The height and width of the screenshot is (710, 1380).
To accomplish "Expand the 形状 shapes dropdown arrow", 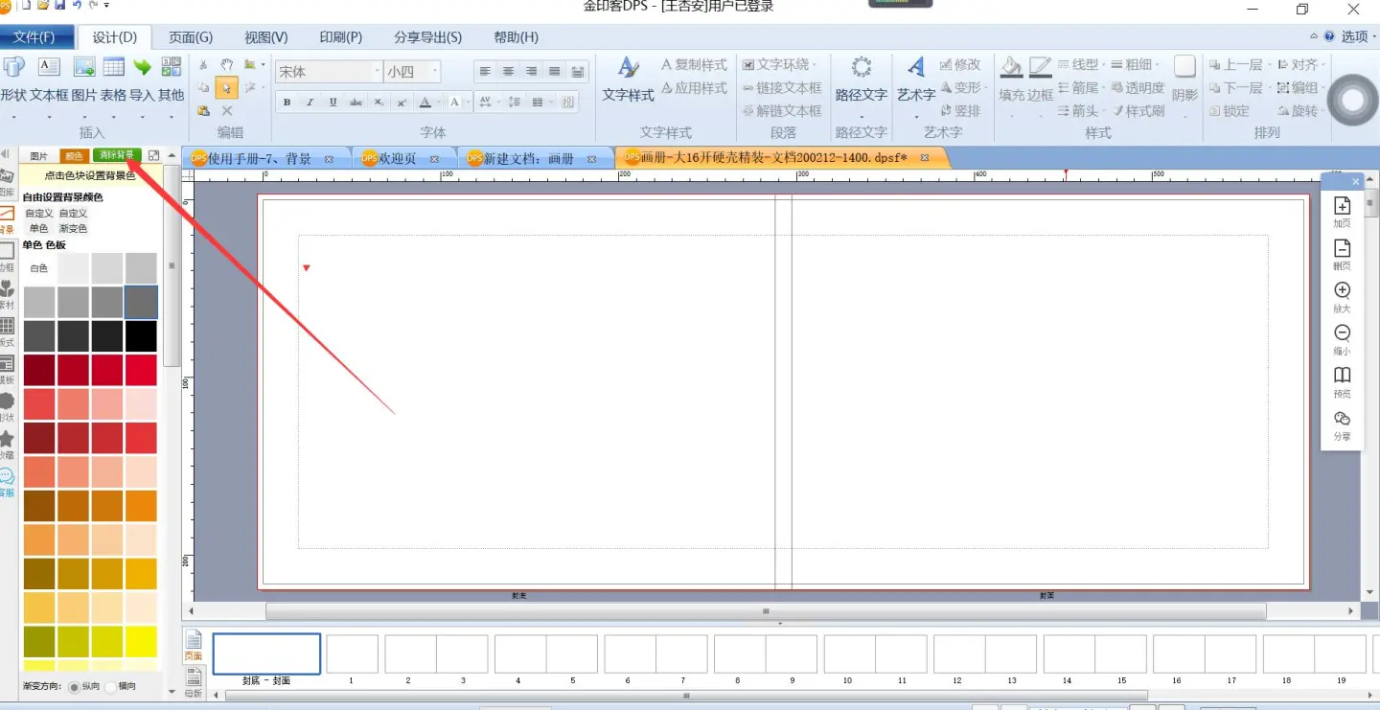I will click(x=12, y=117).
